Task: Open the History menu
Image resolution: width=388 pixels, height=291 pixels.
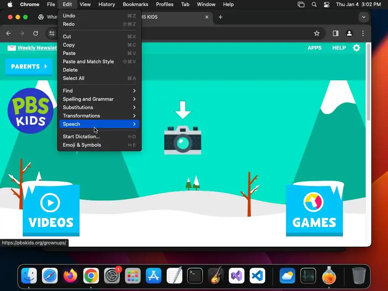Action: (x=106, y=5)
